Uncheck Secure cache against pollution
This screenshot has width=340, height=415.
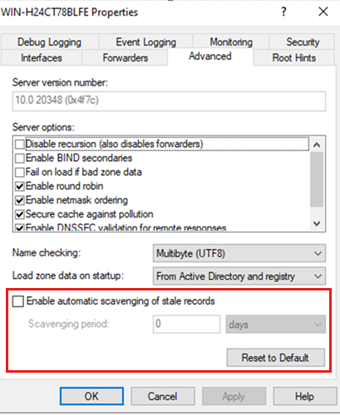[20, 214]
